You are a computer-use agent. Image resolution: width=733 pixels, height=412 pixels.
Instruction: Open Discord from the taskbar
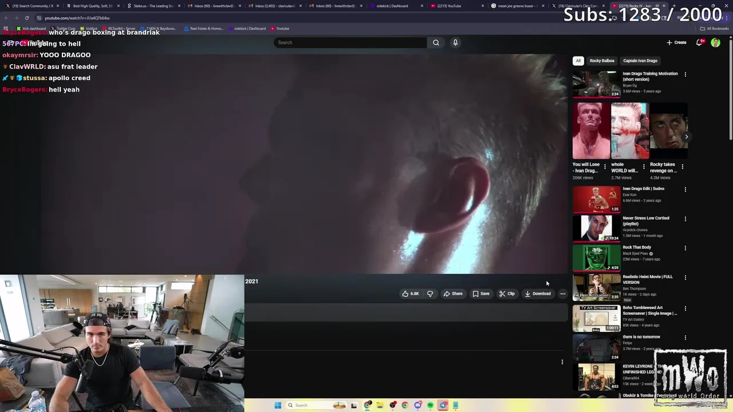click(x=417, y=405)
